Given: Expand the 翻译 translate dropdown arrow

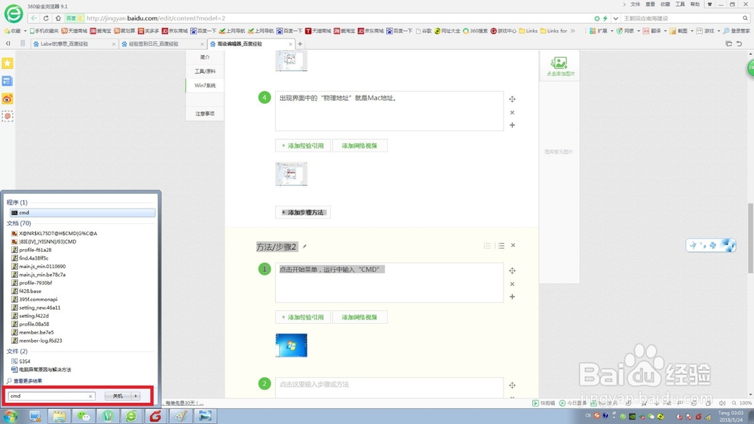Looking at the screenshot, I should coord(666,31).
